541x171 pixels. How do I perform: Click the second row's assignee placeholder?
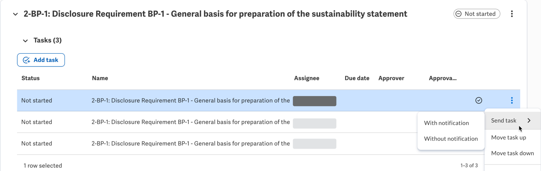(315, 123)
